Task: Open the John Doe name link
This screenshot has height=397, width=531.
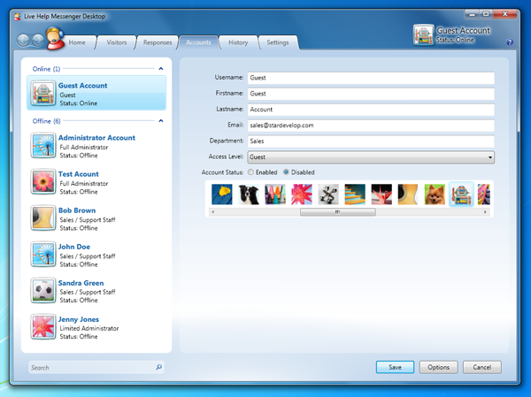Action: [x=74, y=247]
